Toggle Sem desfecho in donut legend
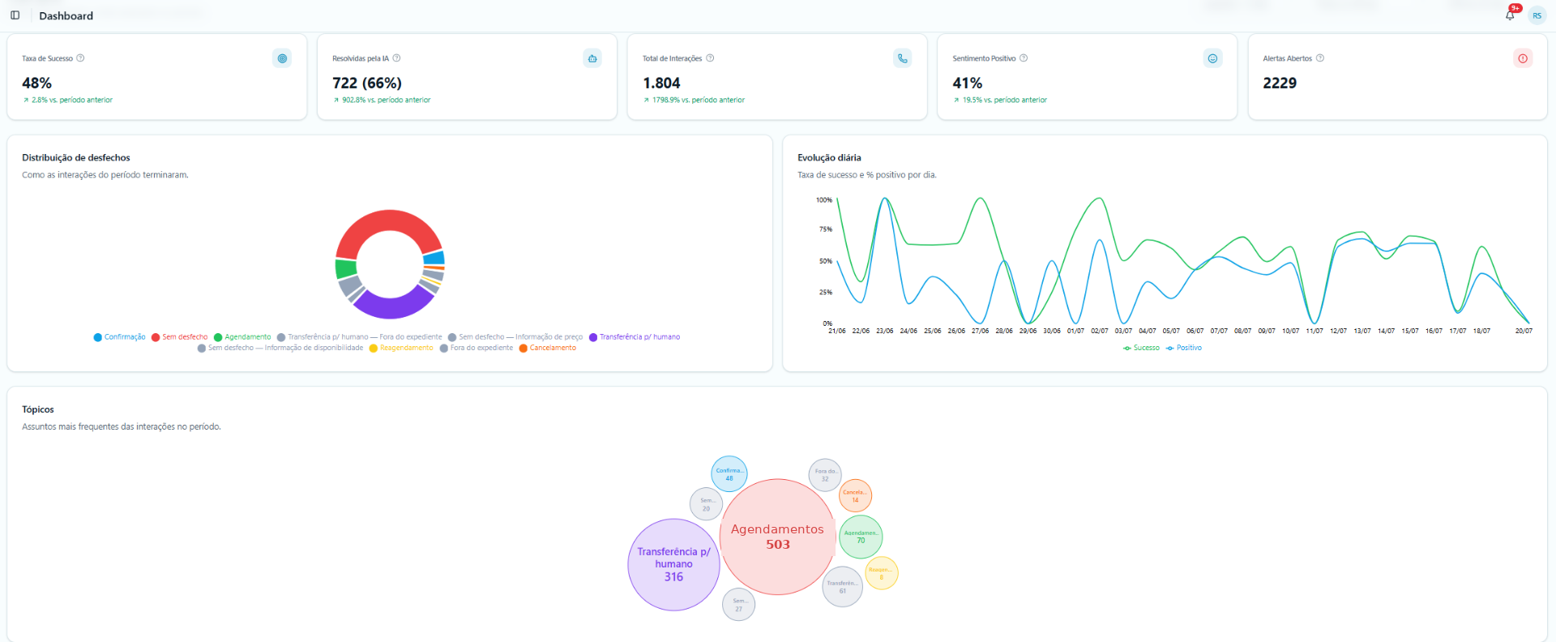Screen dimensions: 1556x642 (180, 337)
